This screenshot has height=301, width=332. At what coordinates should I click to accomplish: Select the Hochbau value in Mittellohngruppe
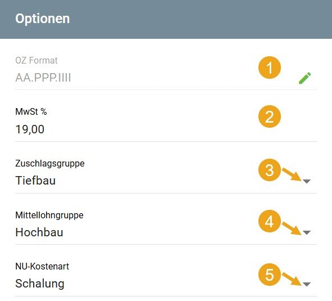[x=39, y=232]
